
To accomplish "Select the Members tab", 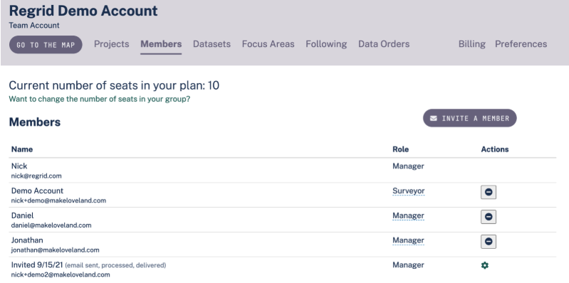I will [161, 44].
